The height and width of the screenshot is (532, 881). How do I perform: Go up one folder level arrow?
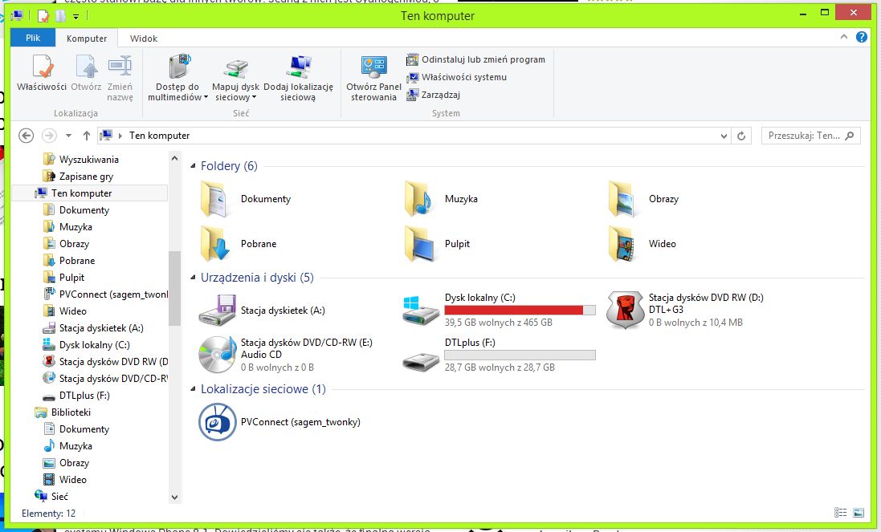[87, 136]
